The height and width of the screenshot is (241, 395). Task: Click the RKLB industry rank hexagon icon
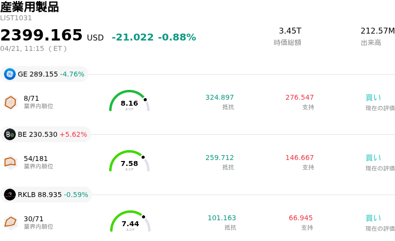(10, 222)
